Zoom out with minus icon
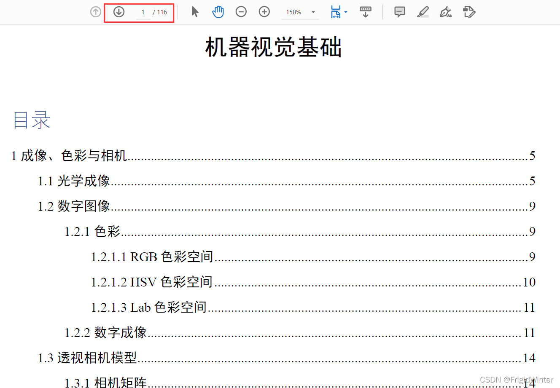This screenshot has width=560, height=388. point(241,12)
